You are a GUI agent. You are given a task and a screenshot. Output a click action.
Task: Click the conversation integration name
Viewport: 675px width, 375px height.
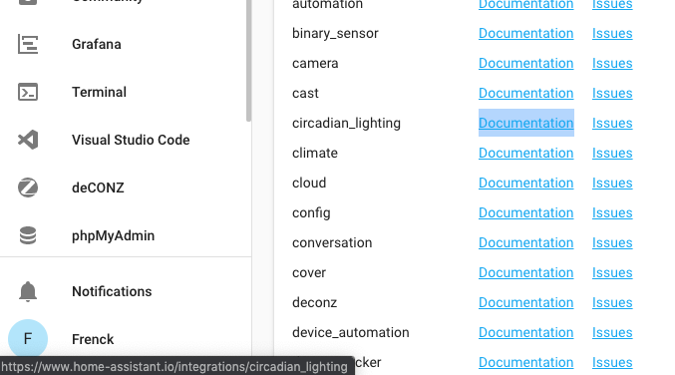[x=332, y=242]
